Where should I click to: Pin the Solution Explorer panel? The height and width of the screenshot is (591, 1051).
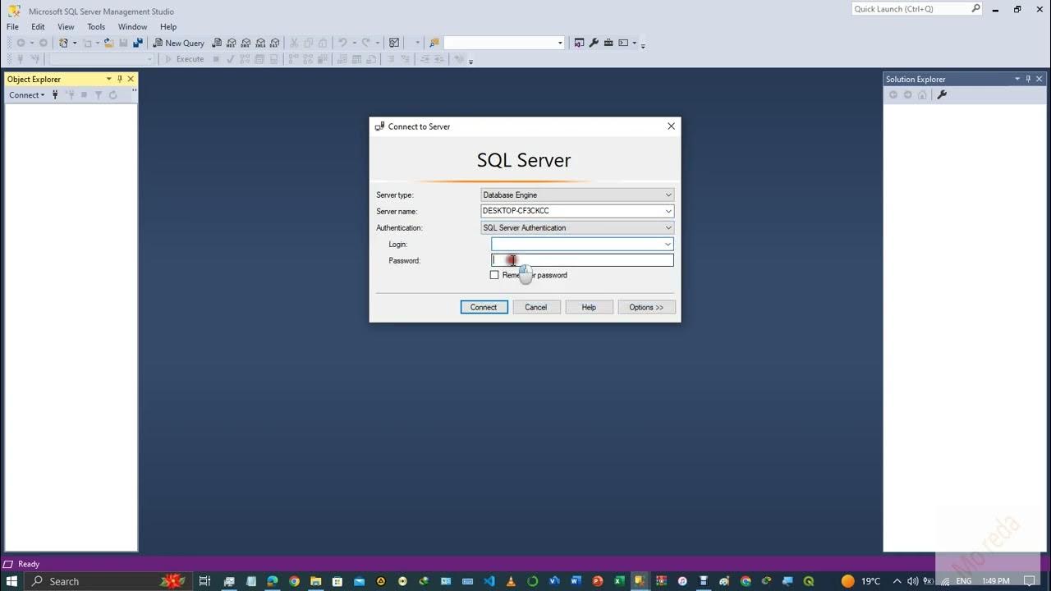click(1028, 79)
